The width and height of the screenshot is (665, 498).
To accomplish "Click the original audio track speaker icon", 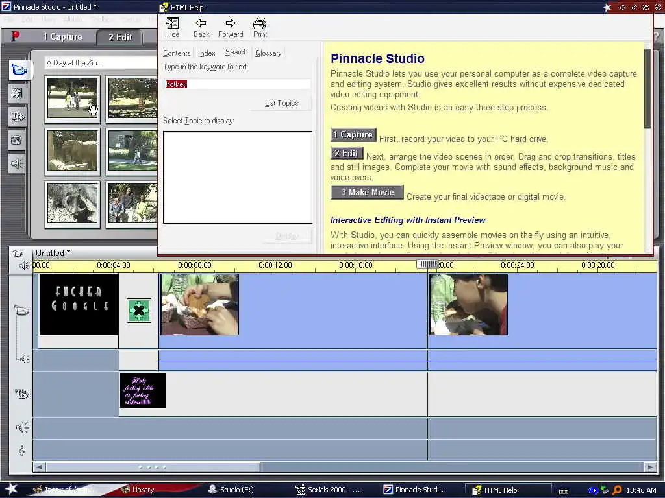I will [24, 359].
